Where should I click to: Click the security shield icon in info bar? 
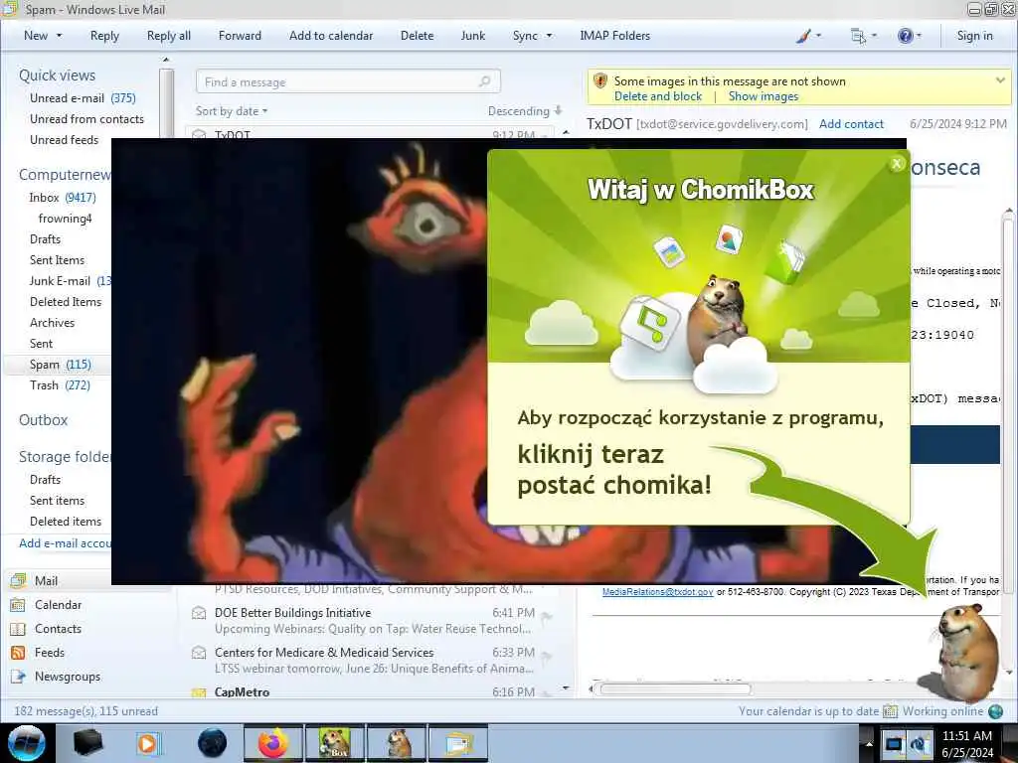tap(600, 81)
